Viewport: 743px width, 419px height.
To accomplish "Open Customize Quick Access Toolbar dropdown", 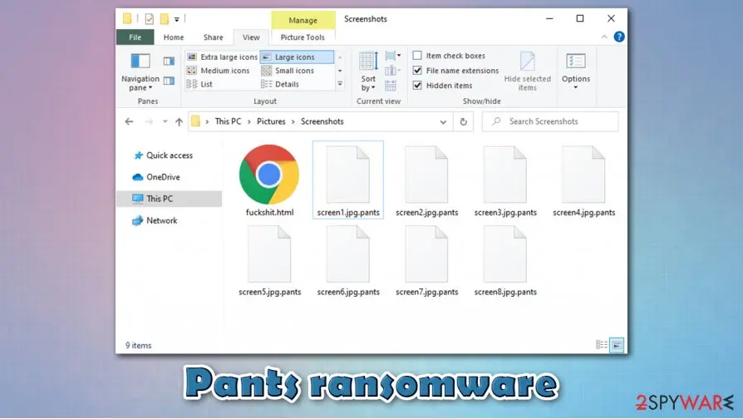I will point(177,19).
